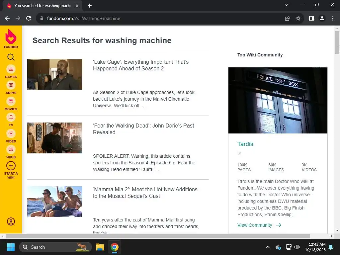Click the 'Top Wiki Community' heading
Viewport: 340px width, 255px height.
pyautogui.click(x=260, y=55)
